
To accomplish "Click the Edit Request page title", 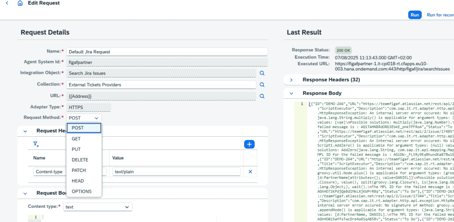I will (44, 3).
